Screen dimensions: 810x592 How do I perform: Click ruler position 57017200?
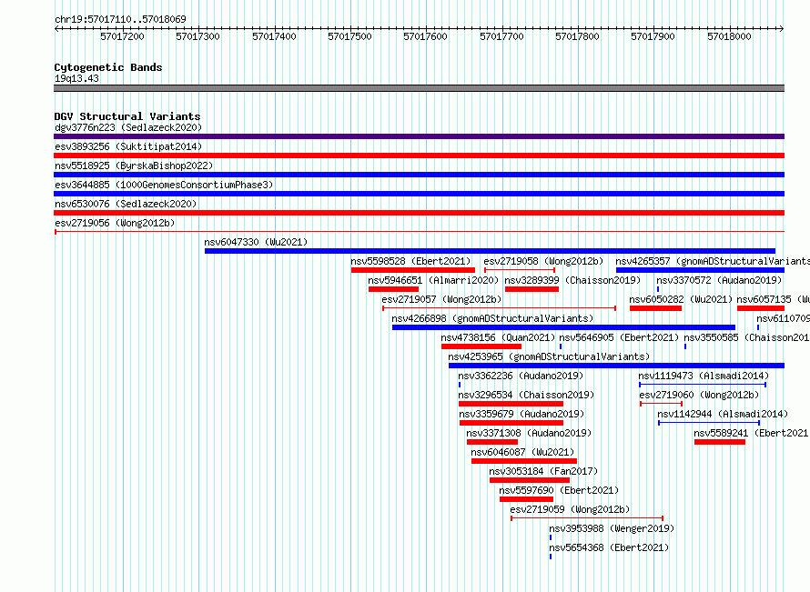click(123, 36)
